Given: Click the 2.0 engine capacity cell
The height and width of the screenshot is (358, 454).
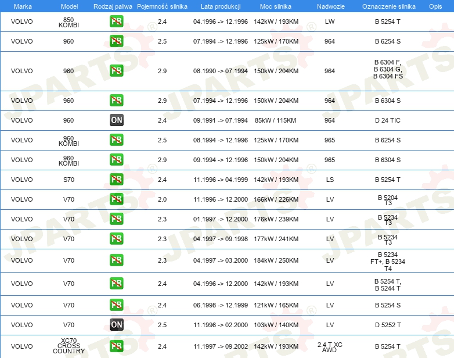Looking at the screenshot, I should pyautogui.click(x=162, y=199).
